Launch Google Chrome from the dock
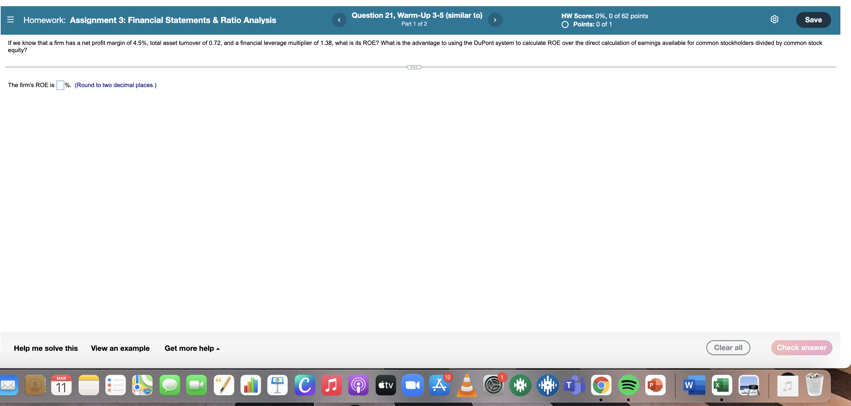Viewport: 851px width, 406px height. [x=602, y=385]
